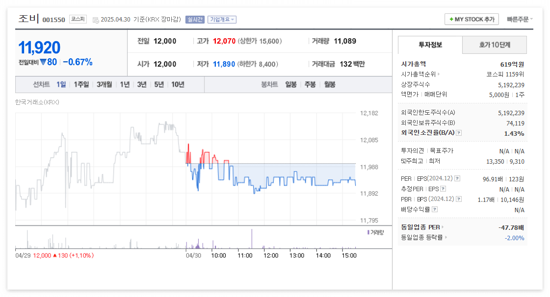Click the 코스피 market badge next to 001550
The height and width of the screenshot is (297, 550).
[x=78, y=19]
